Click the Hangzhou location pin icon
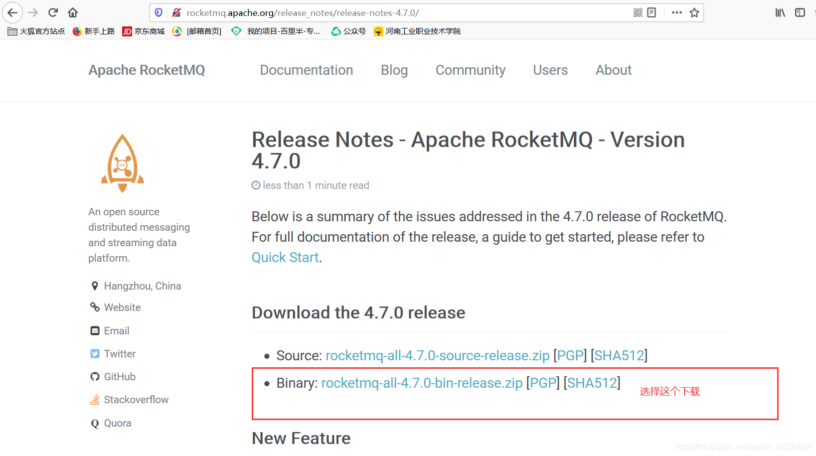 click(95, 286)
